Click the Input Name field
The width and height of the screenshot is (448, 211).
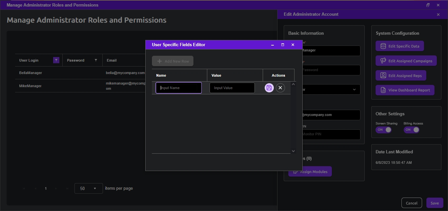coord(179,88)
